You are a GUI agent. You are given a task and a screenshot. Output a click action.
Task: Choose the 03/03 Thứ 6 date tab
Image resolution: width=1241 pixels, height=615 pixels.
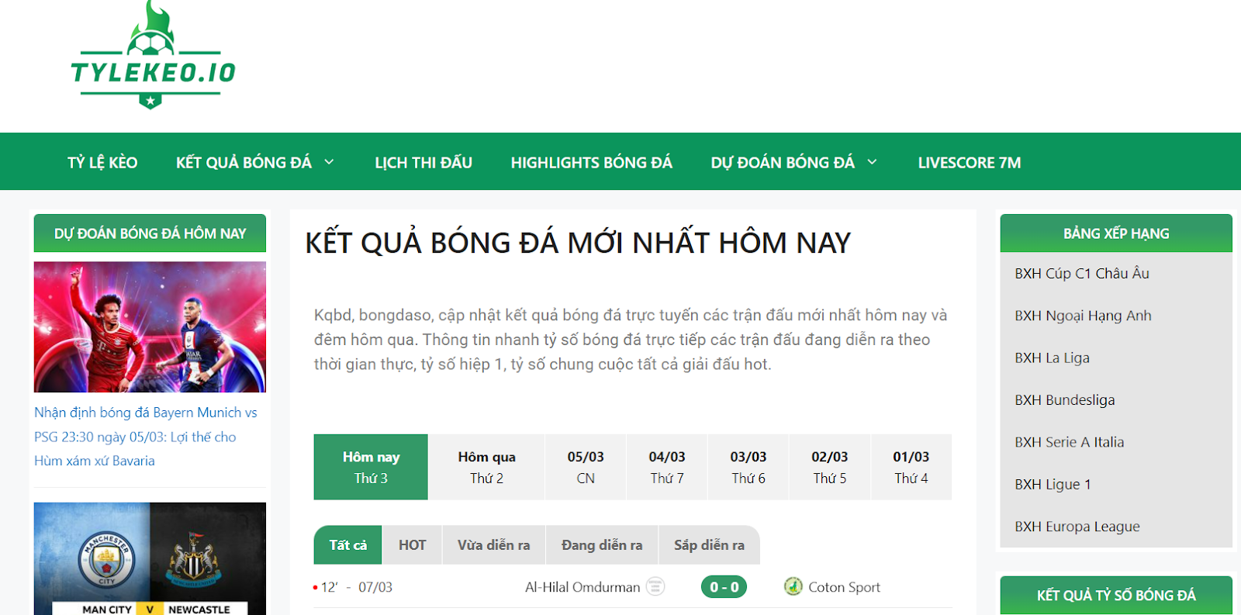pyautogui.click(x=748, y=467)
